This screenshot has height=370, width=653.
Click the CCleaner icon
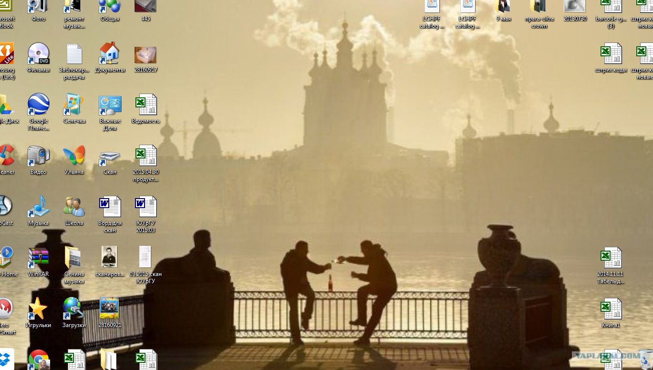[x=7, y=156]
